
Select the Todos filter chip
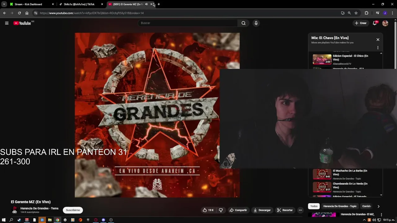(314, 206)
